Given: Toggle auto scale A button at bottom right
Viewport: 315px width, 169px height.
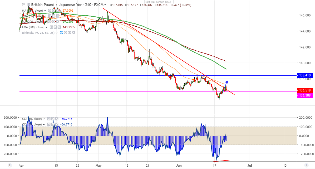Looking at the screenshot, I should (x=306, y=165).
